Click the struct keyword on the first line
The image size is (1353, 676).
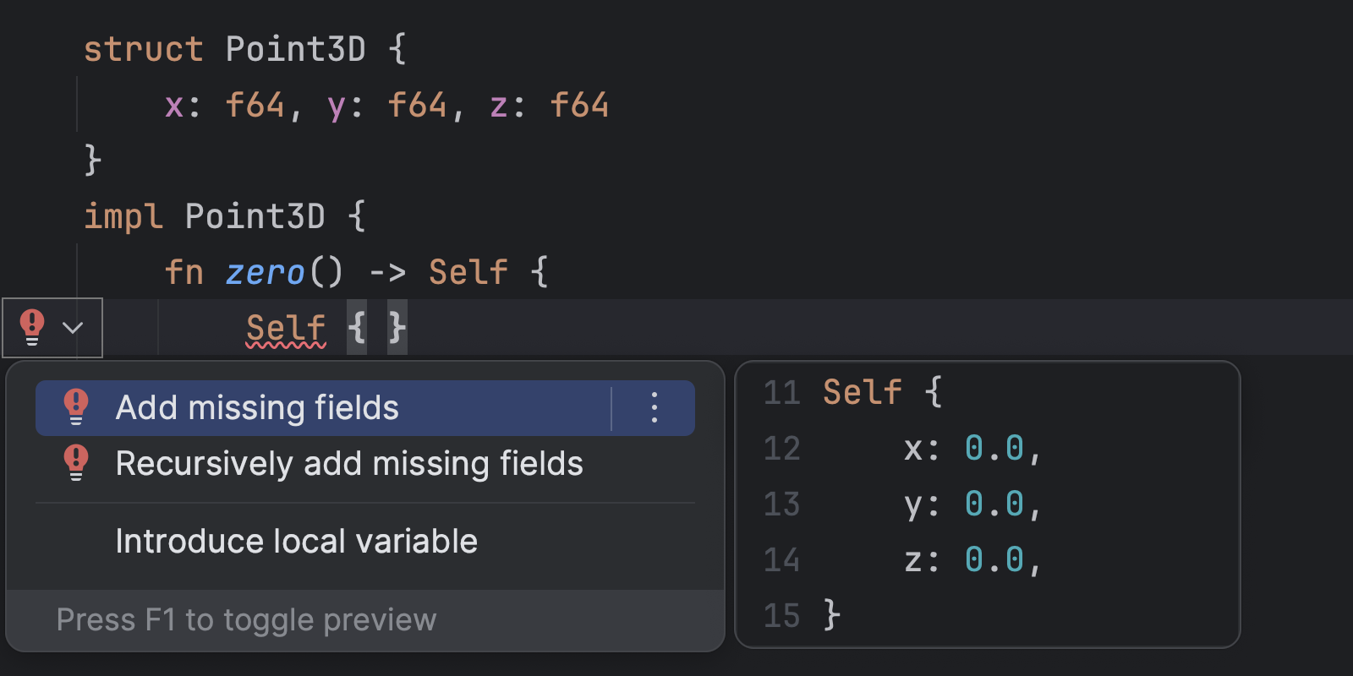click(143, 48)
